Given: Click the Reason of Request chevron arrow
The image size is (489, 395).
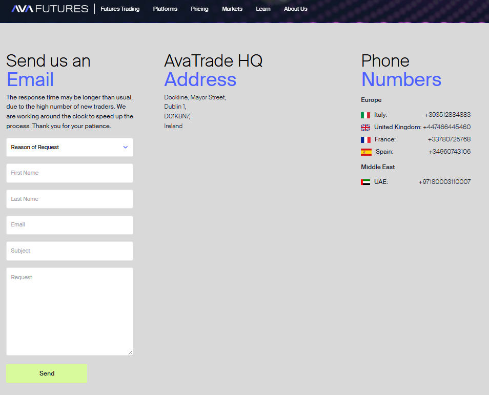Looking at the screenshot, I should point(126,147).
